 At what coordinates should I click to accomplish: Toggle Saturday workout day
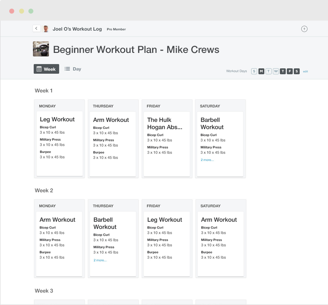[x=296, y=71]
